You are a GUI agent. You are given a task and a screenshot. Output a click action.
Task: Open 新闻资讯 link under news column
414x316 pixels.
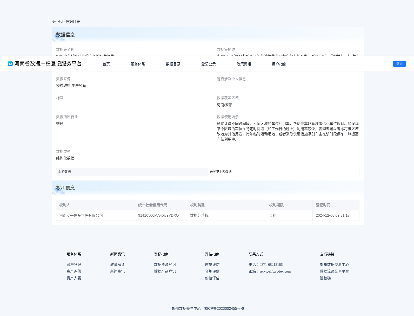click(x=117, y=271)
